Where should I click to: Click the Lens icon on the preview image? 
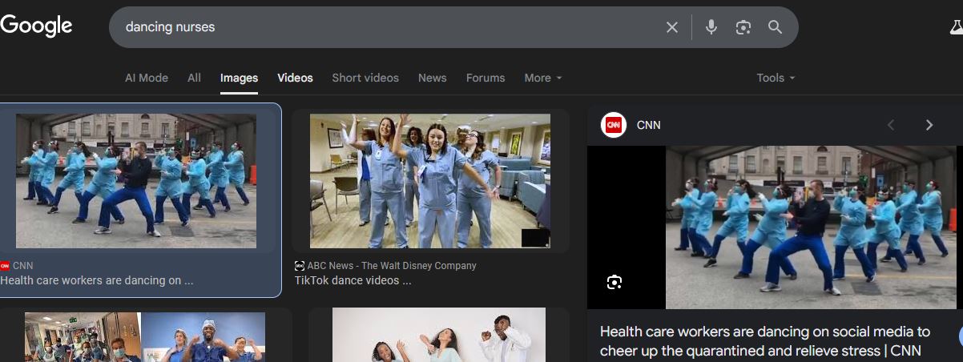click(614, 282)
